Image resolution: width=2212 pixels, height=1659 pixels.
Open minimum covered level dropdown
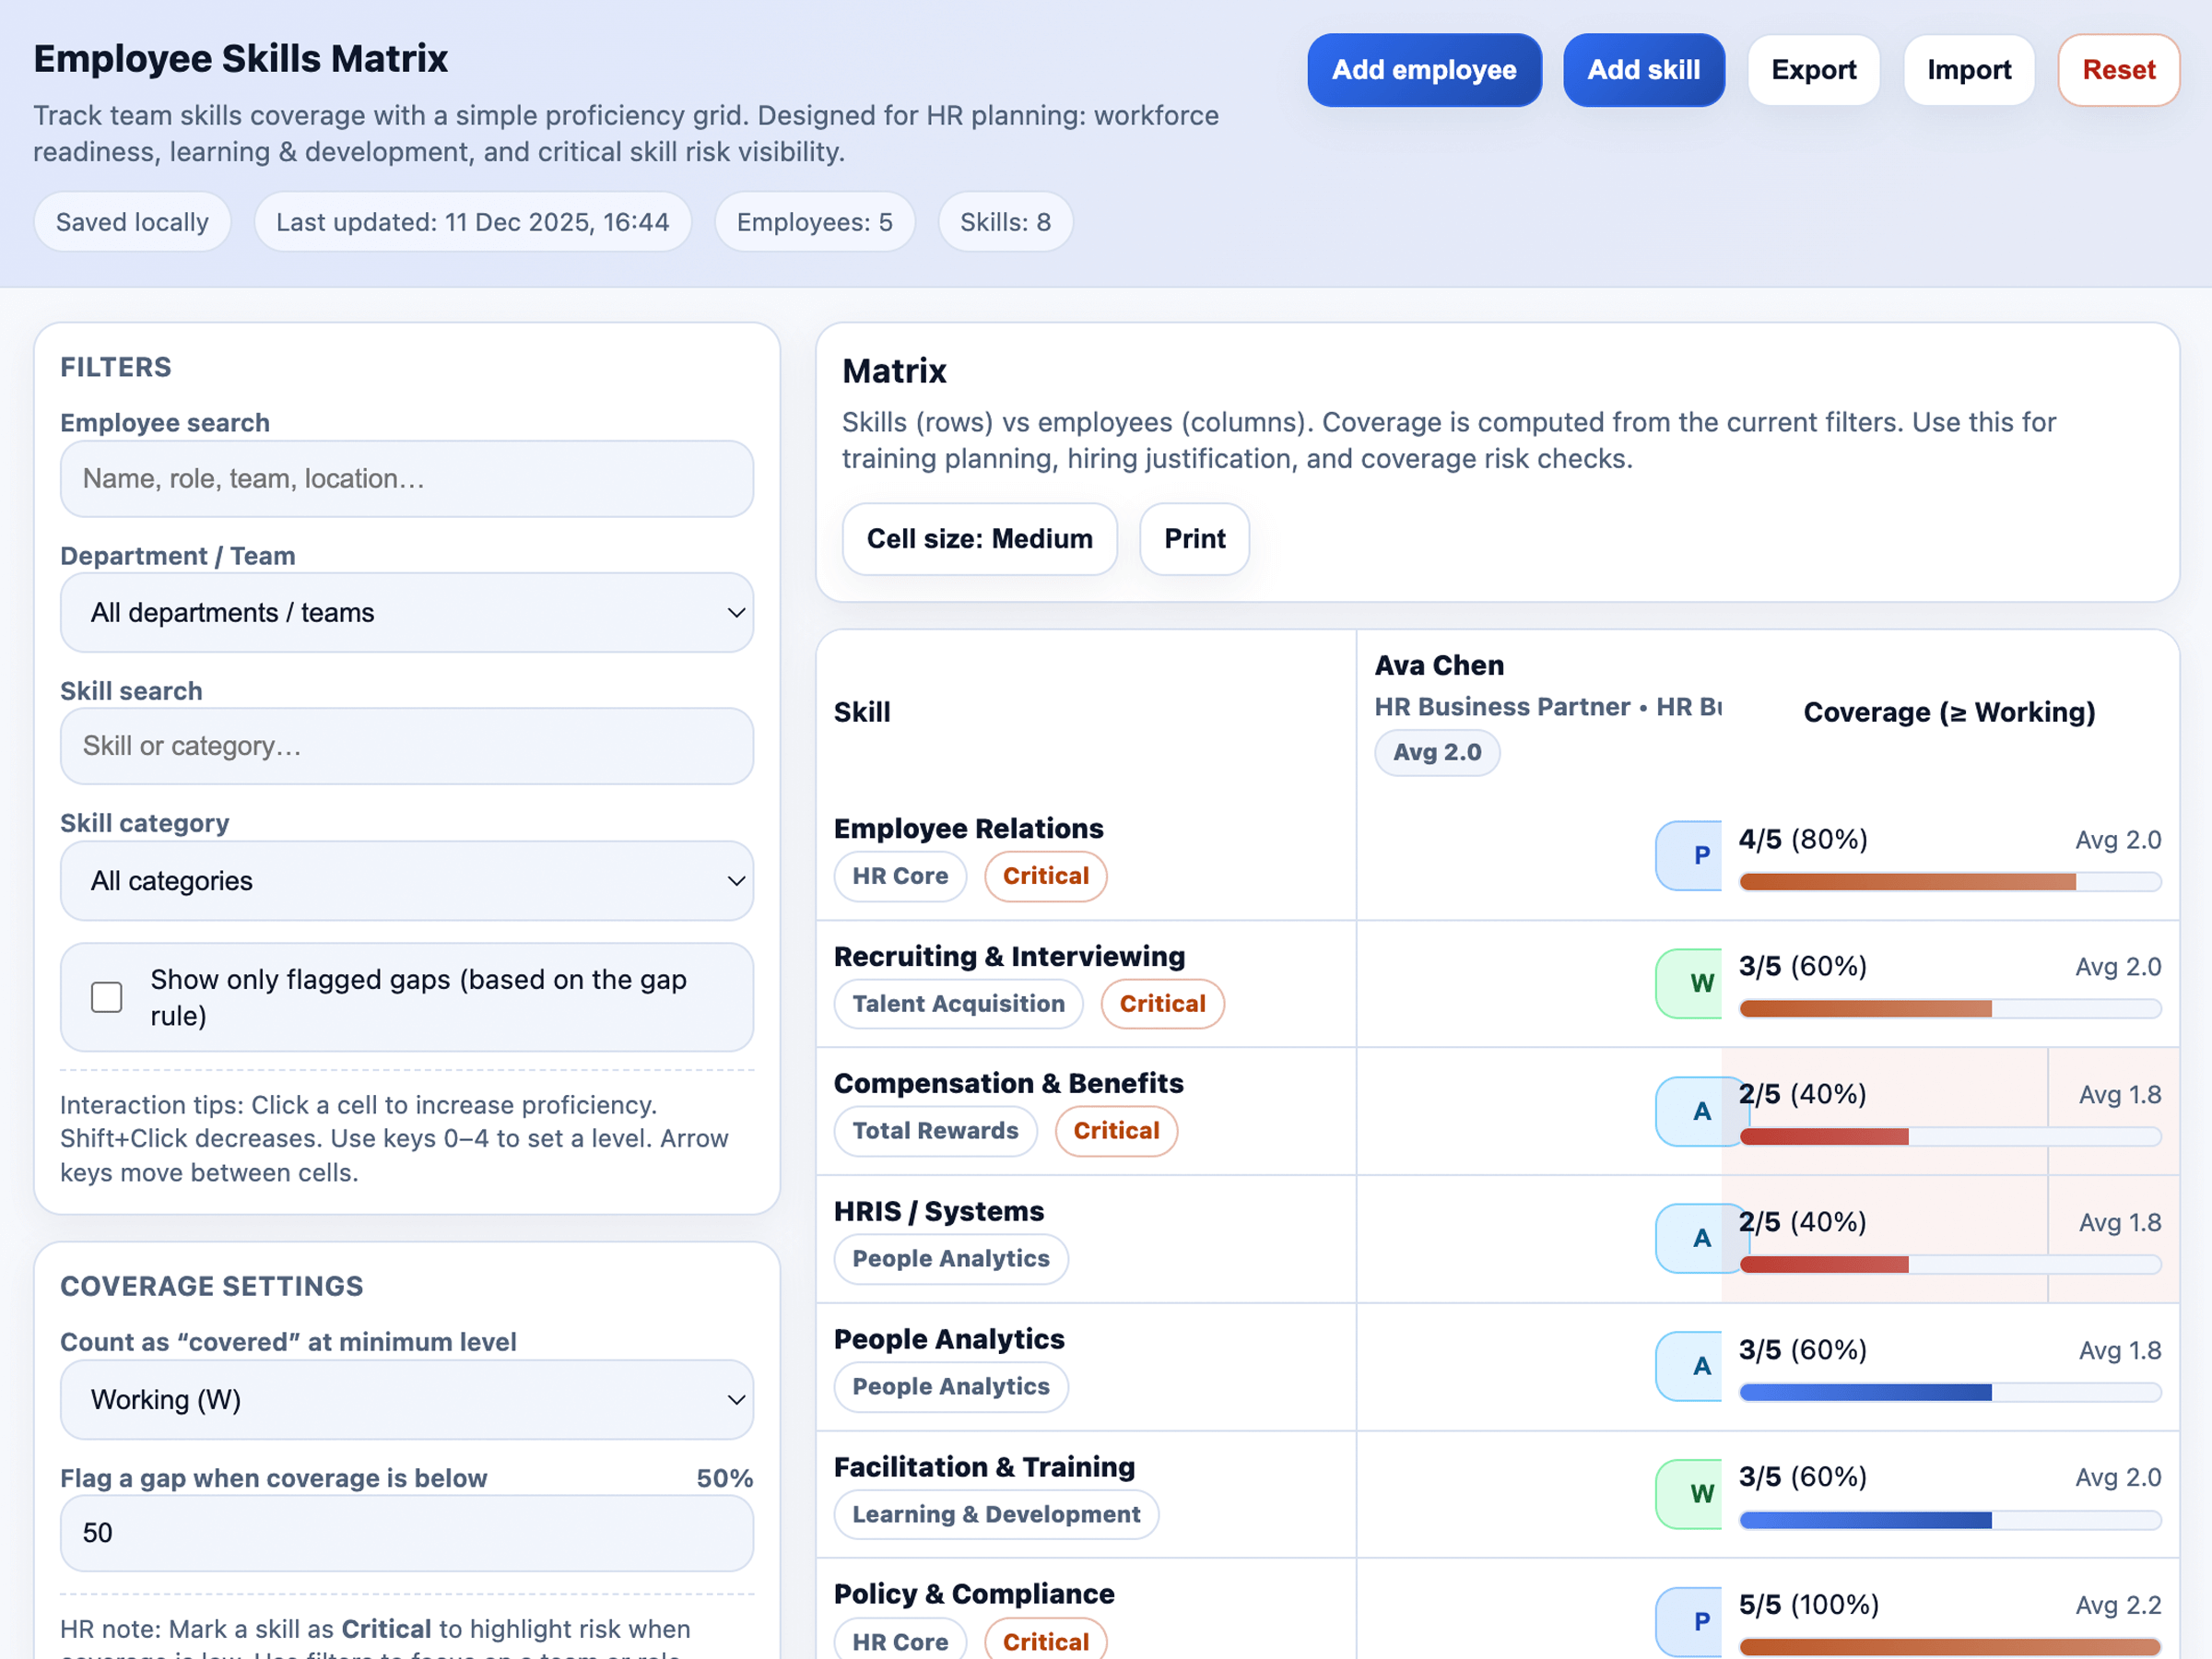pos(407,1400)
